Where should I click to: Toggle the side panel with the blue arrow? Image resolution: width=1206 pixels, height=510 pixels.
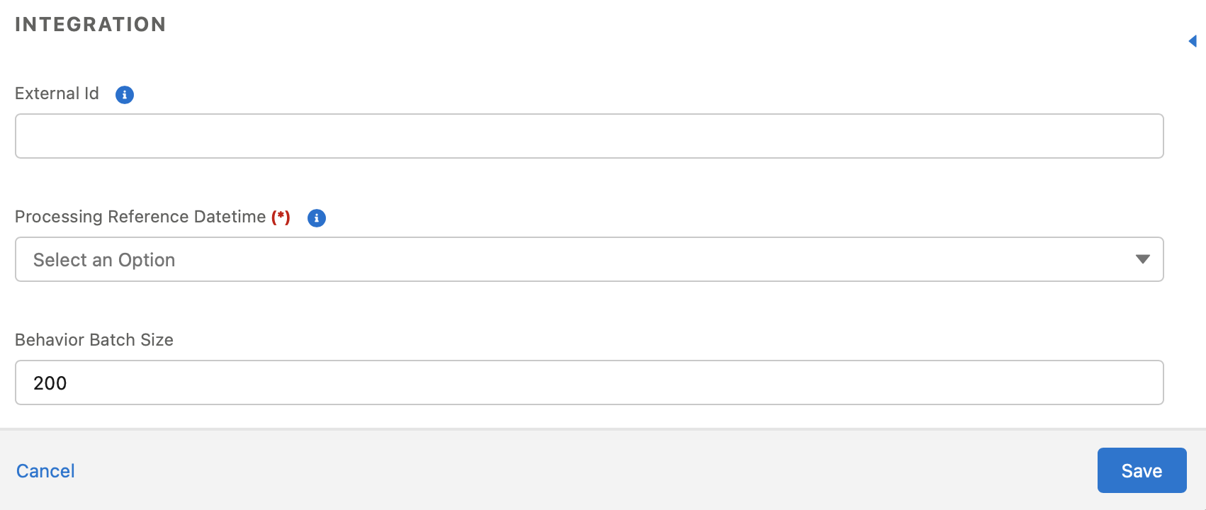tap(1193, 41)
